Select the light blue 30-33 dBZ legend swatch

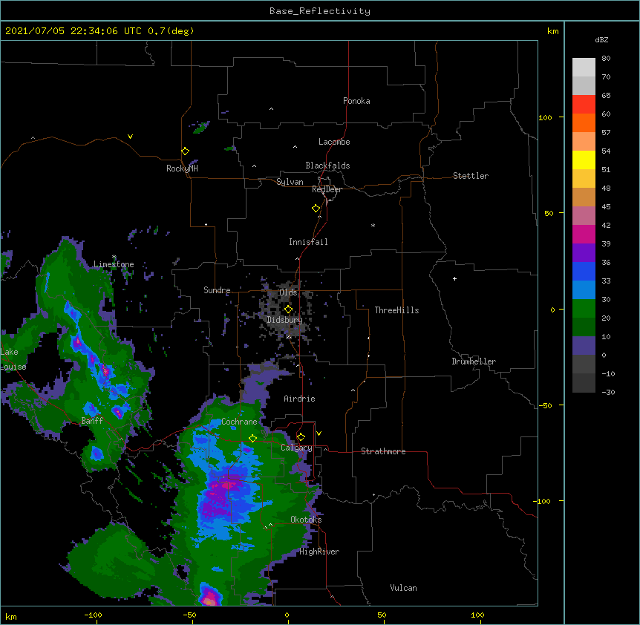pos(584,290)
